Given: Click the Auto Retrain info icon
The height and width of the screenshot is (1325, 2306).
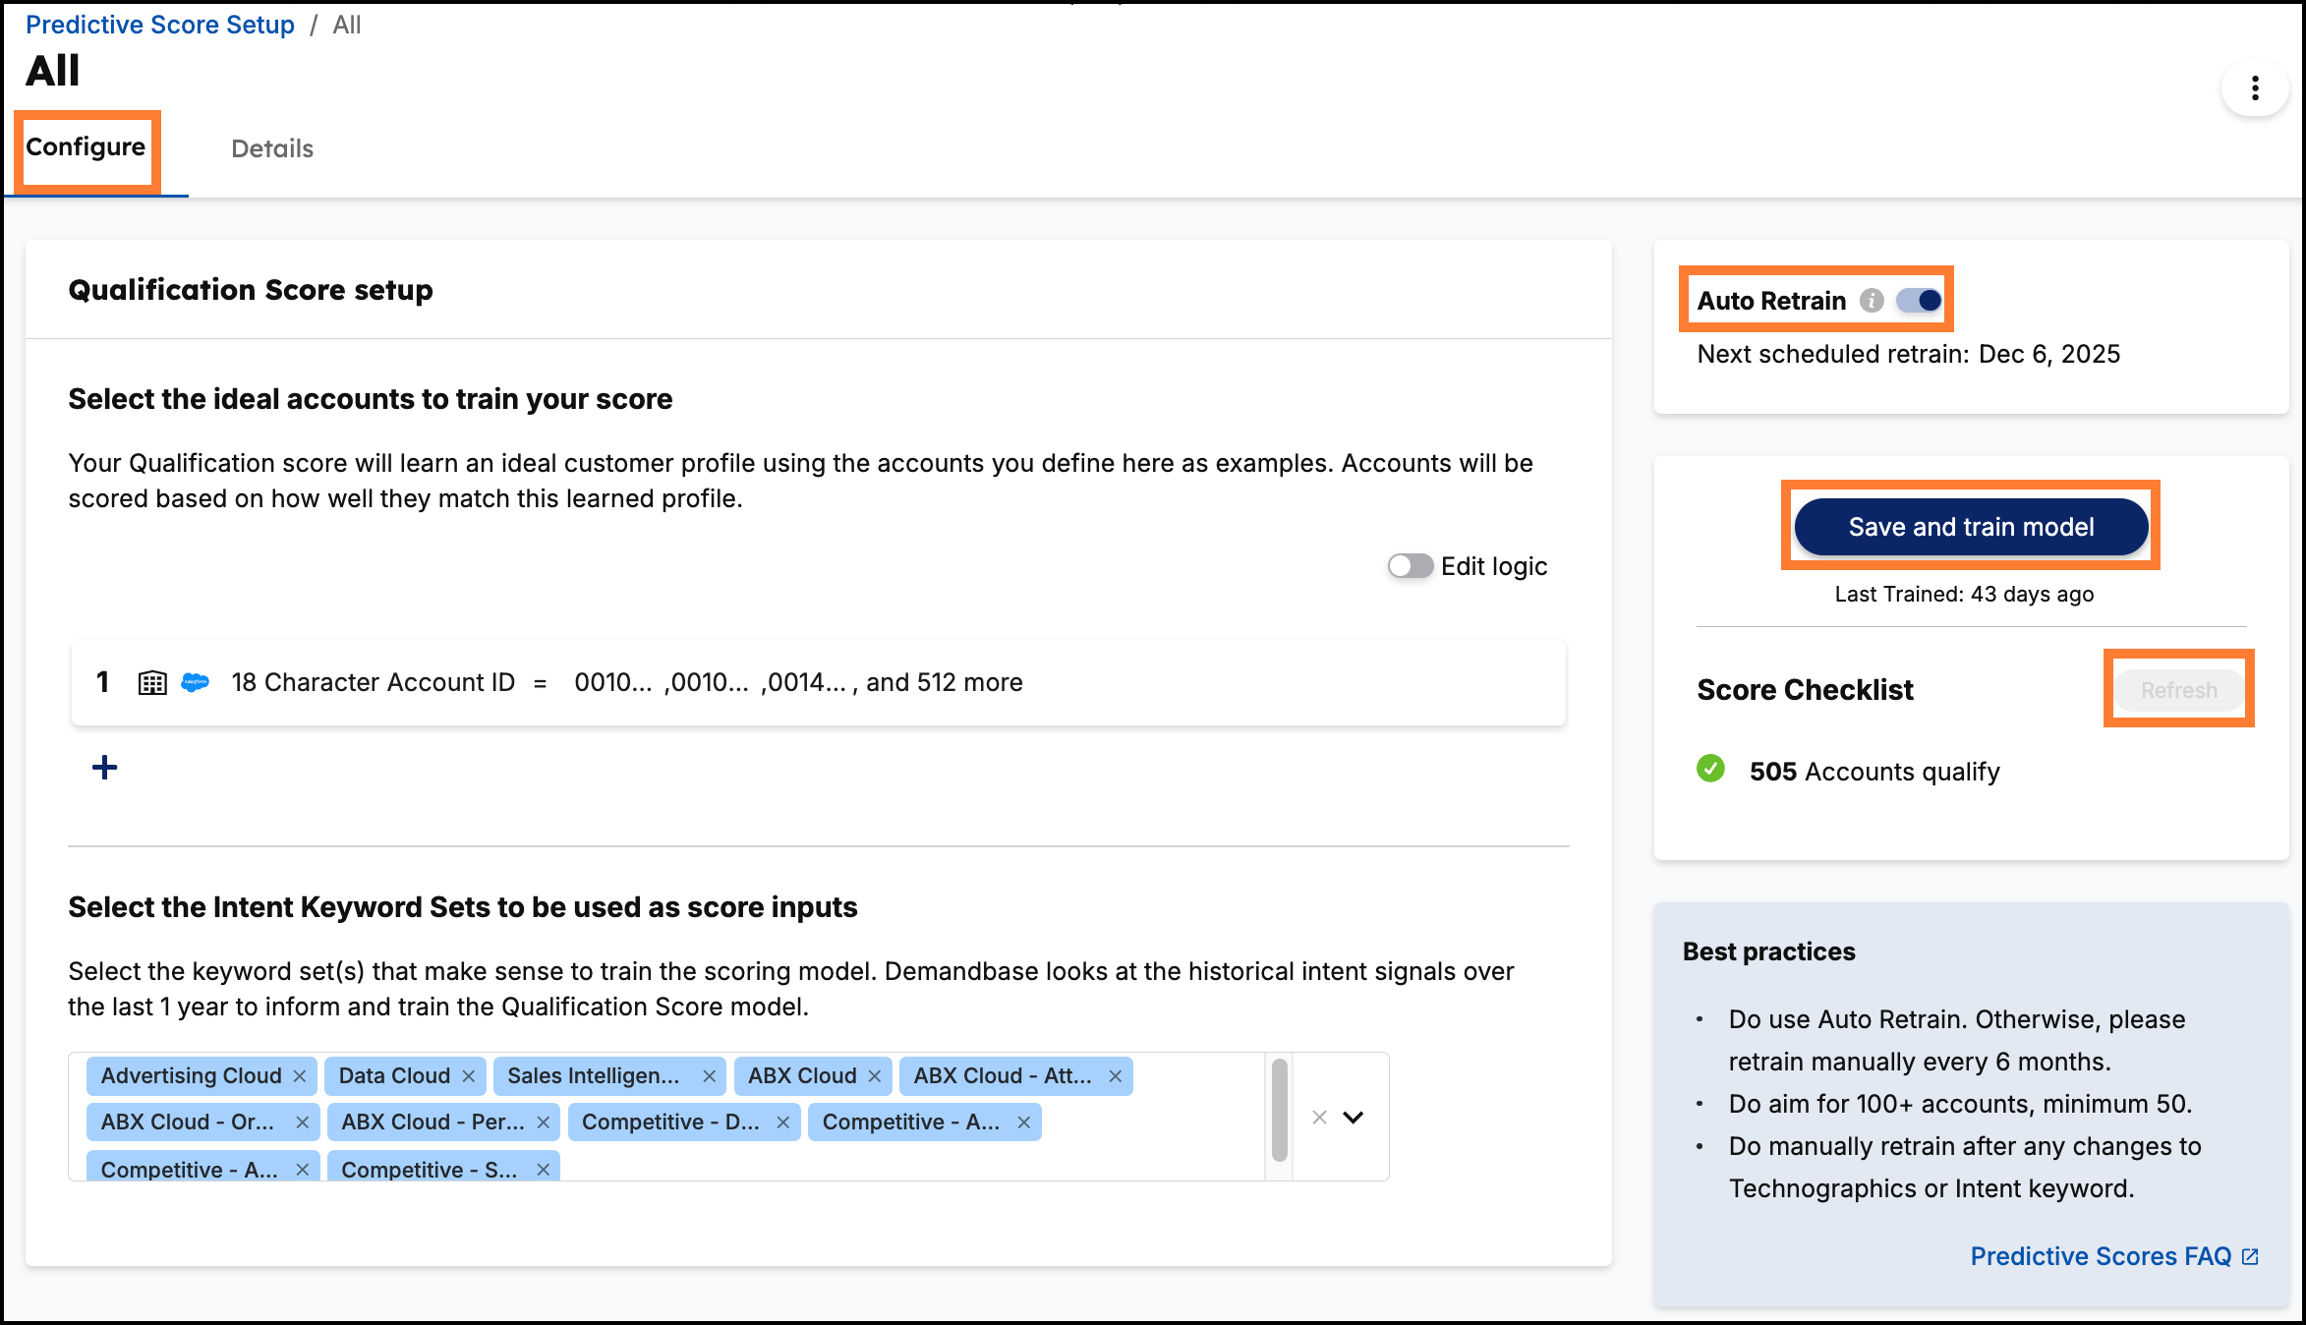Looking at the screenshot, I should tap(1872, 301).
